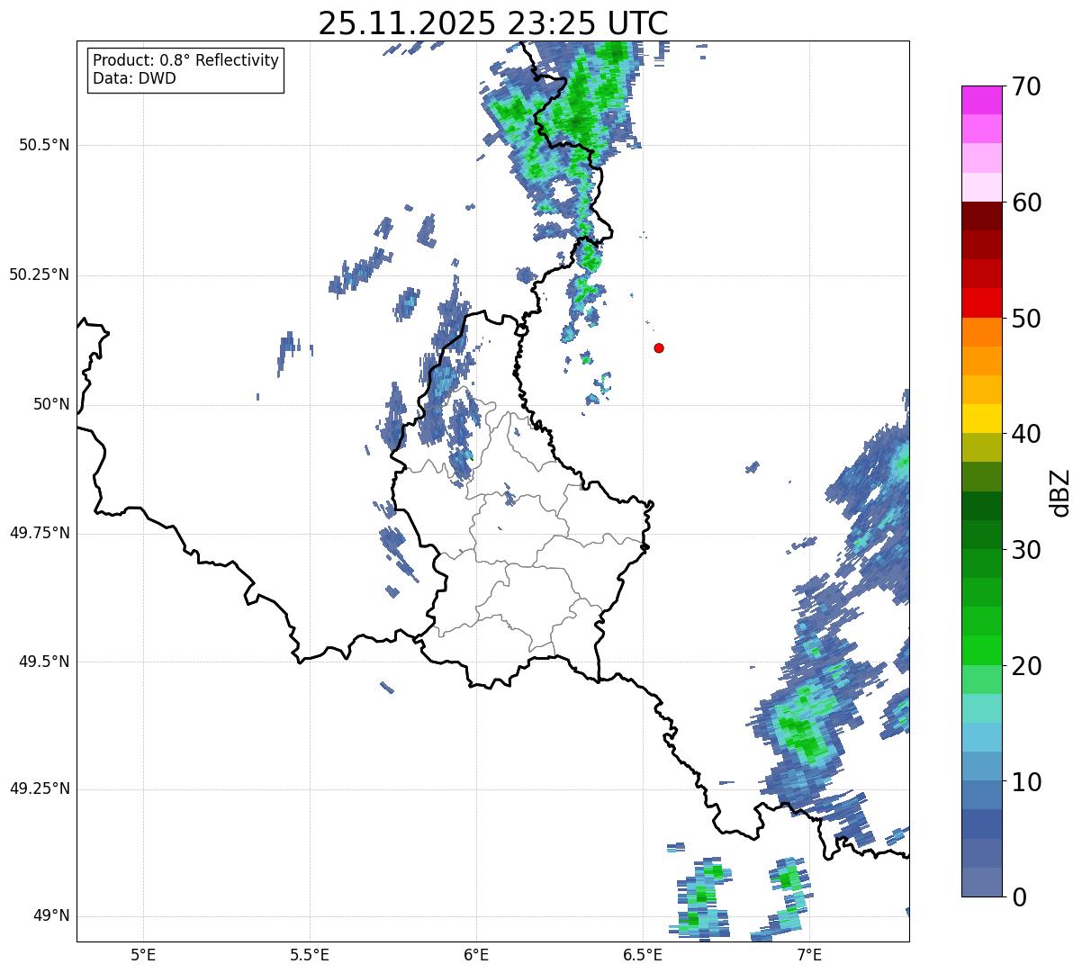
Task: Click the red station marker dot
Action: (659, 347)
